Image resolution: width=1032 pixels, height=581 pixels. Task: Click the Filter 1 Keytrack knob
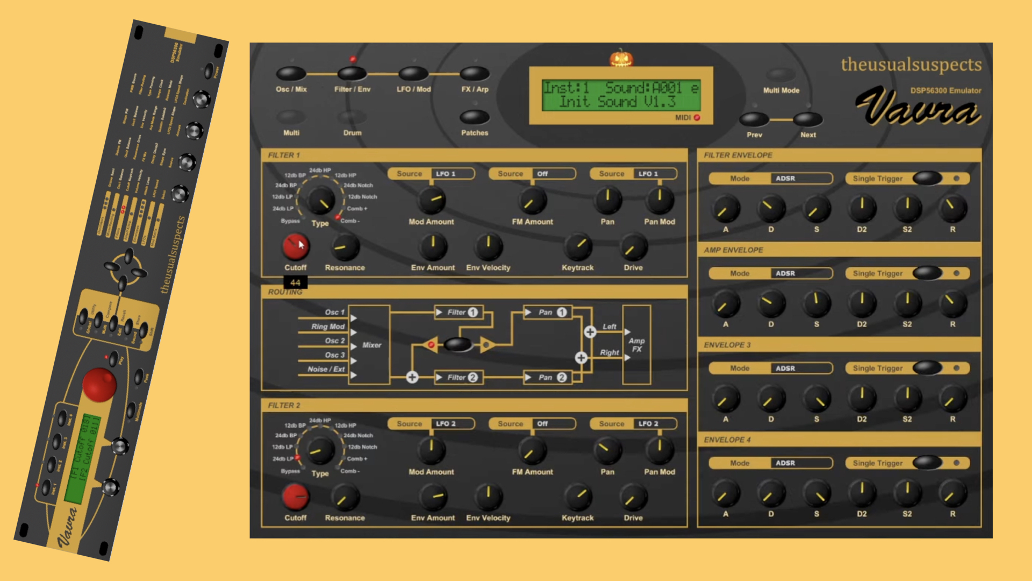[578, 247]
